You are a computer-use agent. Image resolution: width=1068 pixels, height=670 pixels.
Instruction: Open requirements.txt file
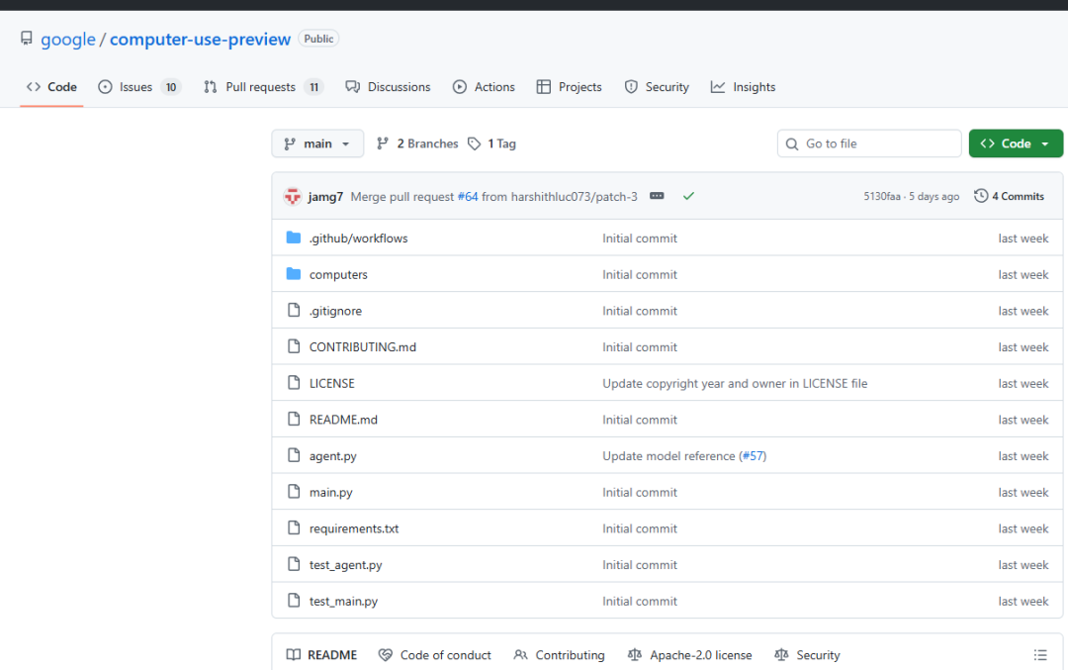pyautogui.click(x=354, y=528)
